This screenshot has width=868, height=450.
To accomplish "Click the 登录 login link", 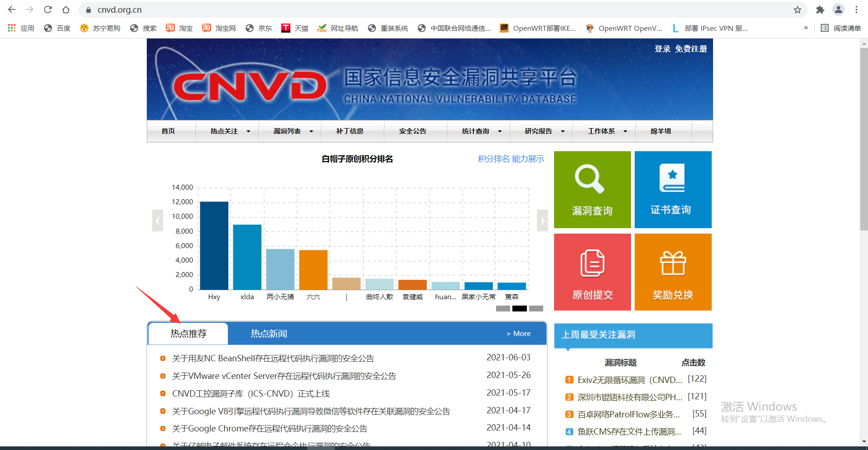I will [x=663, y=48].
